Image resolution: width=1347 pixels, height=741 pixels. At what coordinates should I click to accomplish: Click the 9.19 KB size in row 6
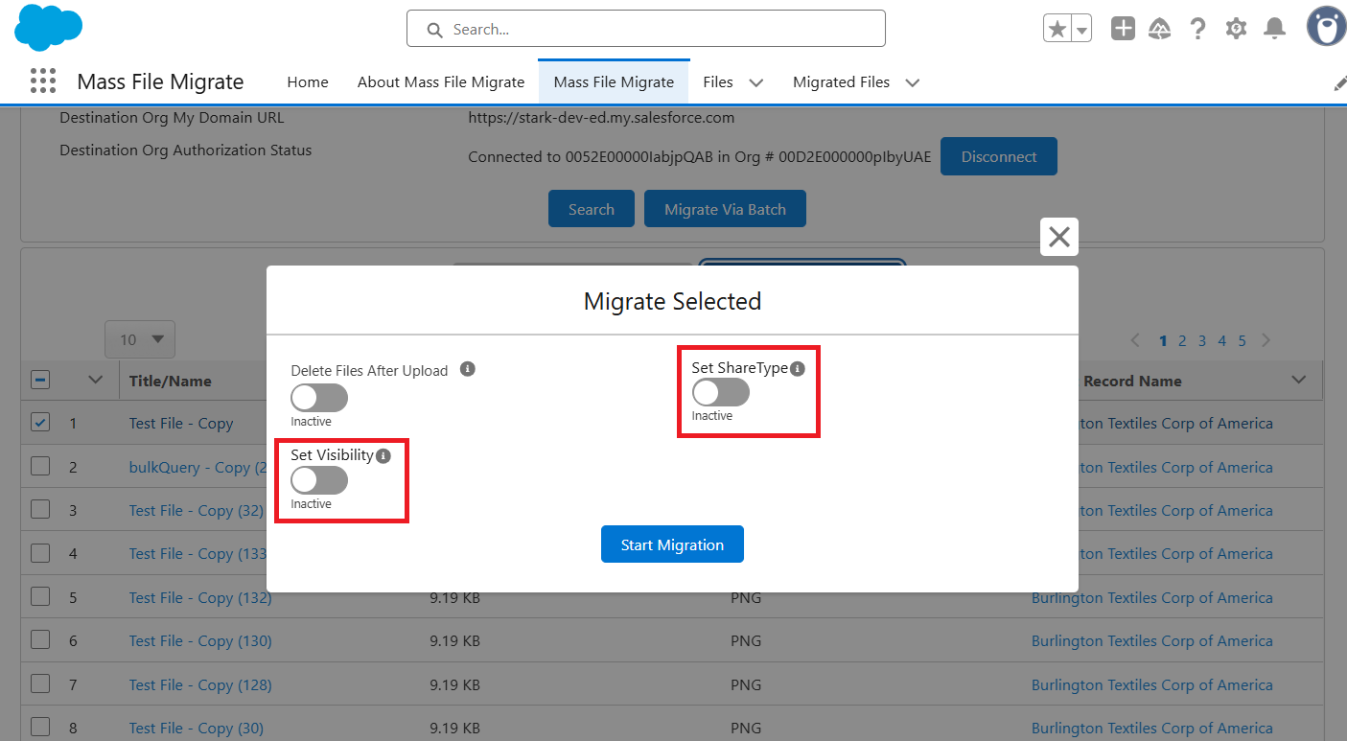click(454, 640)
